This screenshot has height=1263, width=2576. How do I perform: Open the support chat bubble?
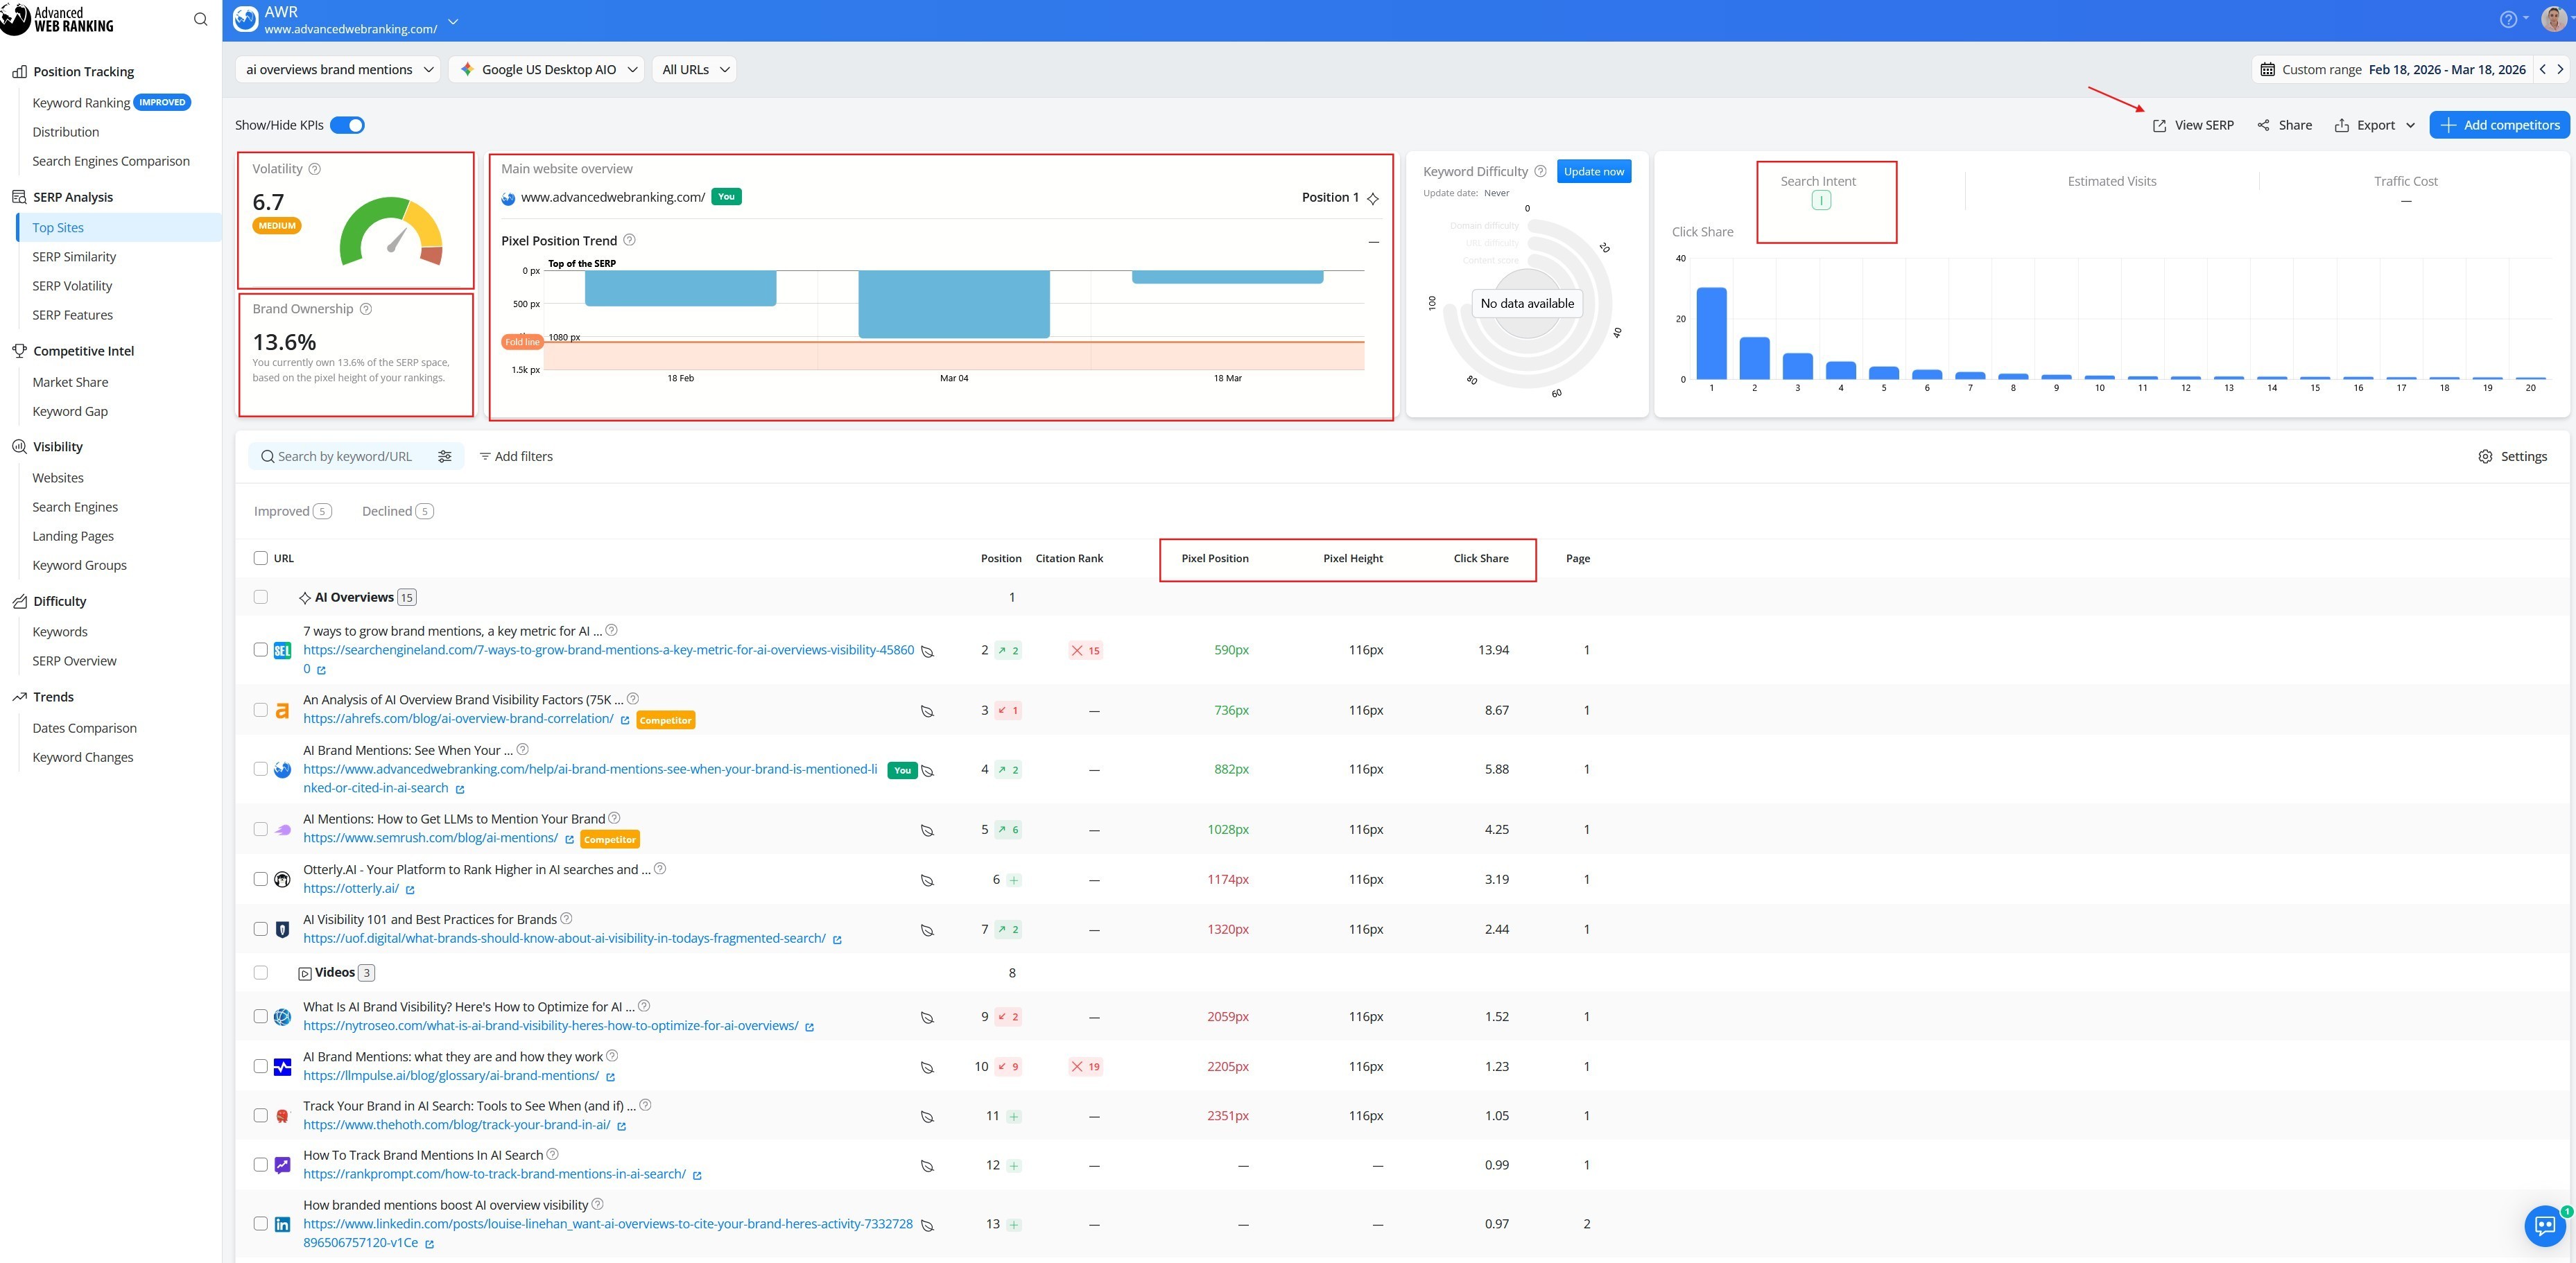point(2545,1226)
